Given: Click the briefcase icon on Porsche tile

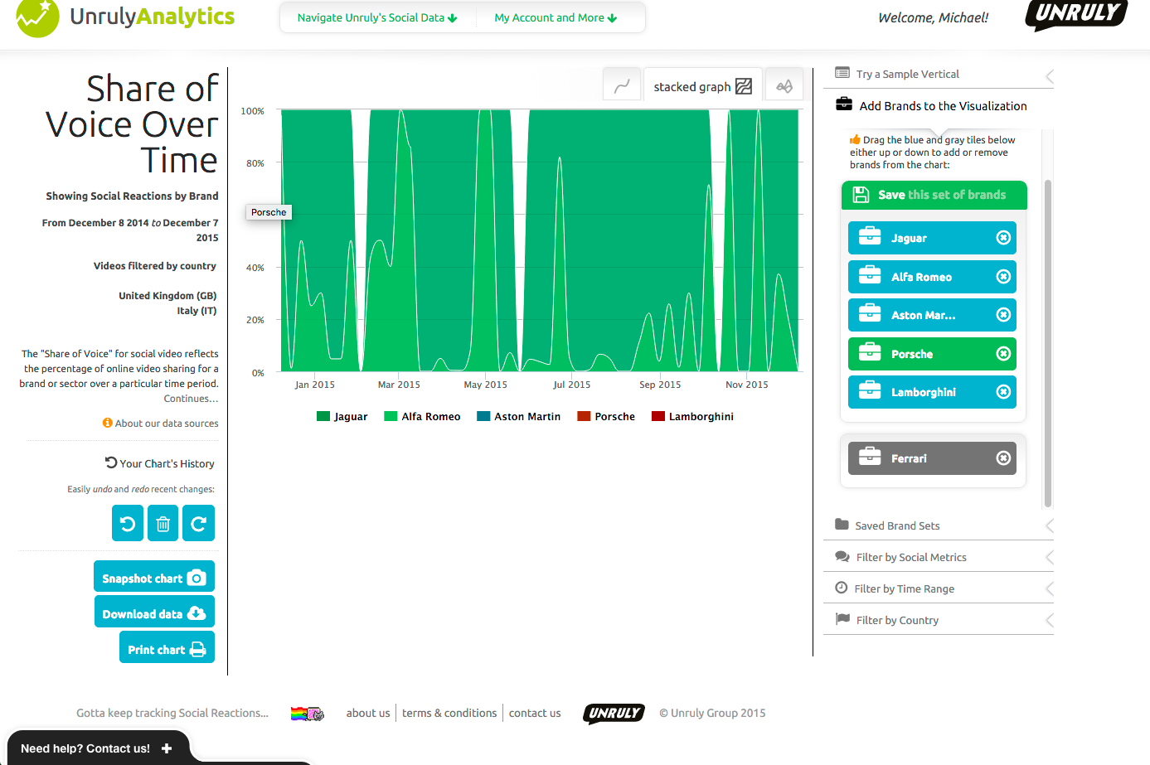Looking at the screenshot, I should pyautogui.click(x=870, y=352).
